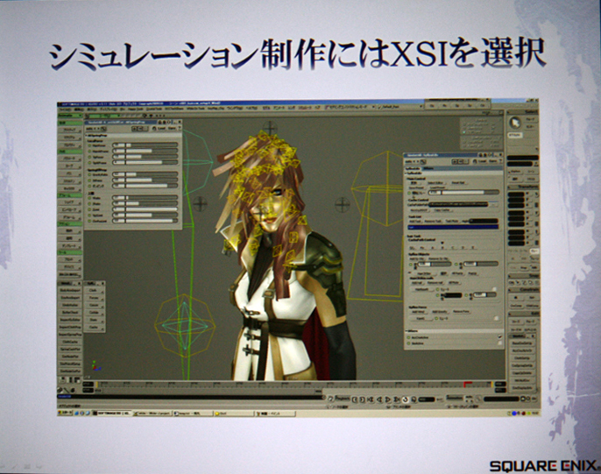Screen dimensions: 601x474
Task: Select the crosshair null right of the character's face
Action: click(x=343, y=205)
